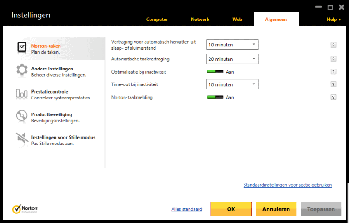Screen dimensions: 349x223
Task: Switch to the Computer tab
Action: (157, 20)
